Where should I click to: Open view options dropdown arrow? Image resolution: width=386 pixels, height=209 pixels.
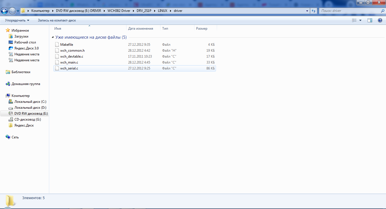pos(360,20)
